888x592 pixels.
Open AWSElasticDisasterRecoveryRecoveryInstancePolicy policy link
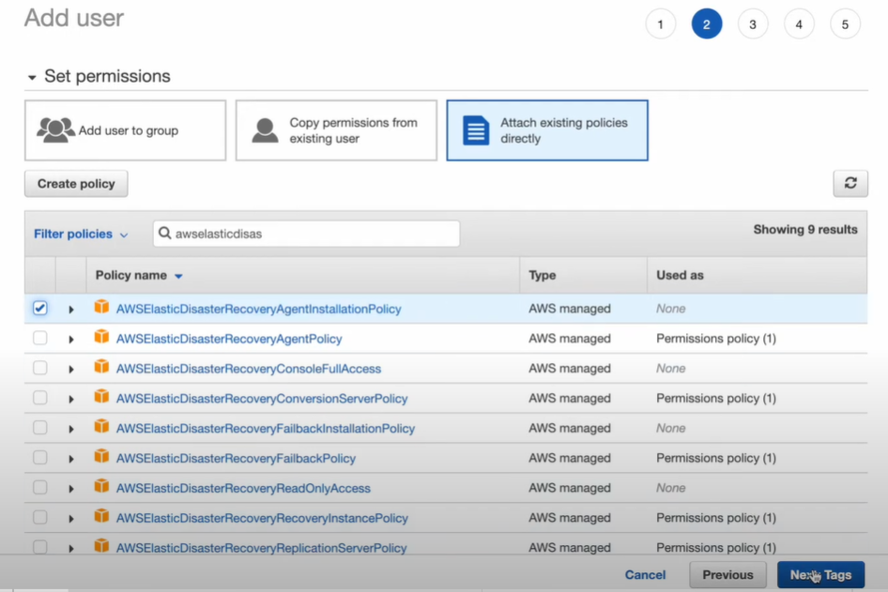(262, 518)
